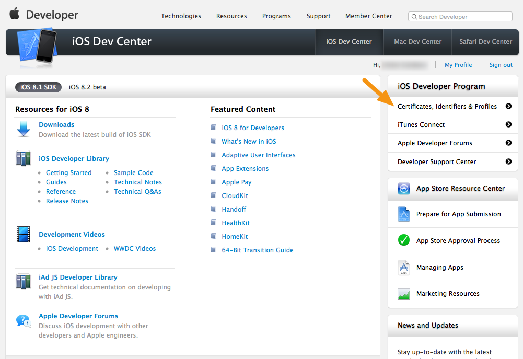Open the Release Notes link
The width and height of the screenshot is (523, 359).
pos(67,201)
